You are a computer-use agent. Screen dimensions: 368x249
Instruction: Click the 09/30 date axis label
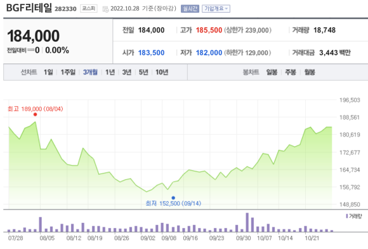pyautogui.click(x=244, y=238)
